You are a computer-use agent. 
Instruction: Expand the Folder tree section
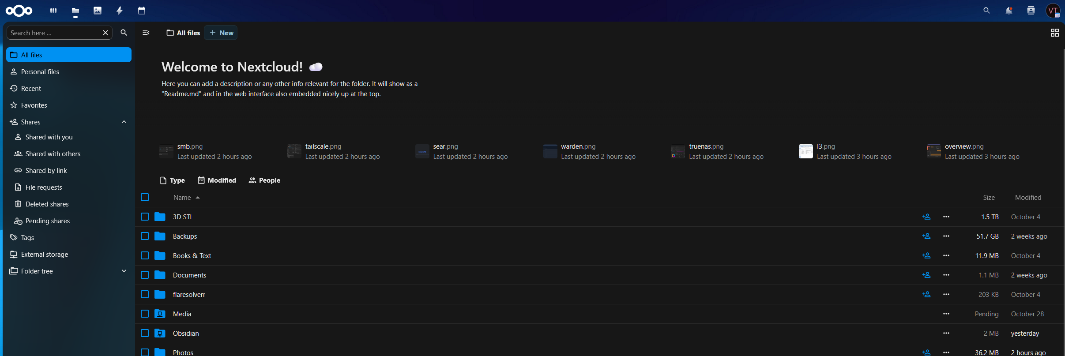[124, 271]
